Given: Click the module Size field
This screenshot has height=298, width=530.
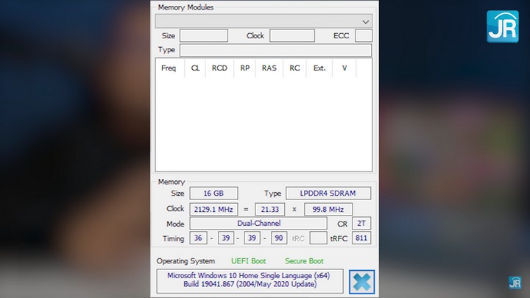Looking at the screenshot, I should [x=203, y=35].
